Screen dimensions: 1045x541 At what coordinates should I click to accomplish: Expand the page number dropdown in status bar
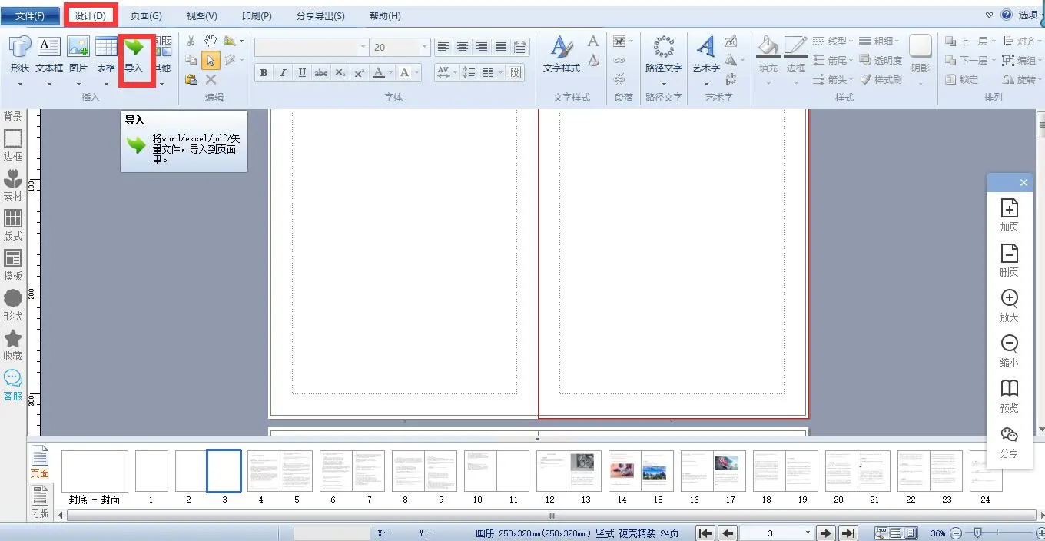pyautogui.click(x=807, y=533)
